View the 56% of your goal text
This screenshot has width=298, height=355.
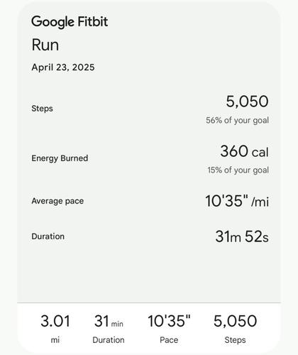[237, 120]
